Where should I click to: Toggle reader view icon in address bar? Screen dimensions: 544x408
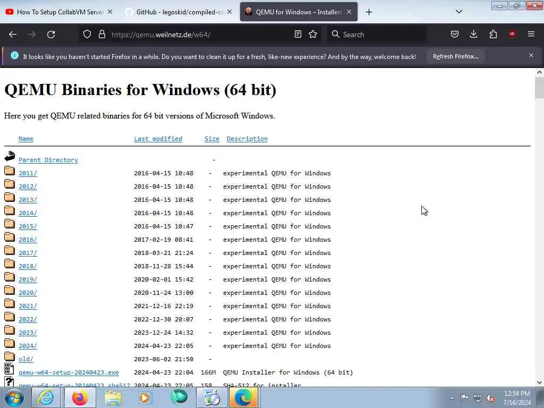[x=297, y=34]
